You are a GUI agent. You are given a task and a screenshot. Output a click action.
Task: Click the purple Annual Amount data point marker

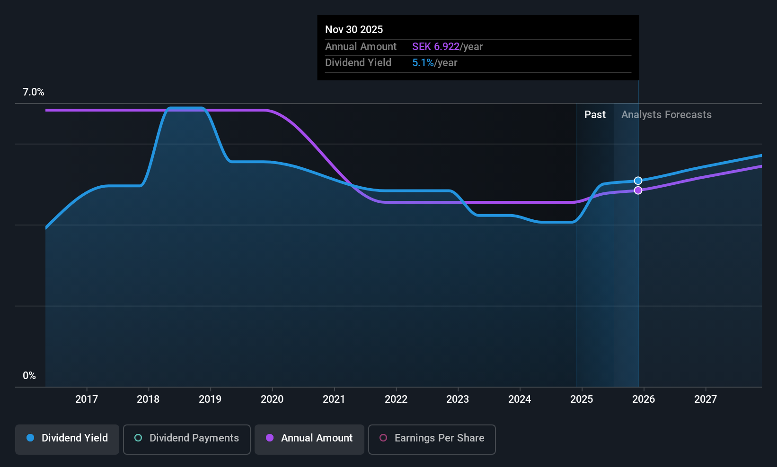point(638,190)
